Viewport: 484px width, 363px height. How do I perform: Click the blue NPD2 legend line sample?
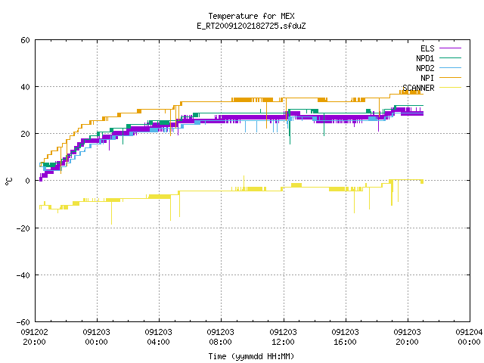[x=450, y=67]
